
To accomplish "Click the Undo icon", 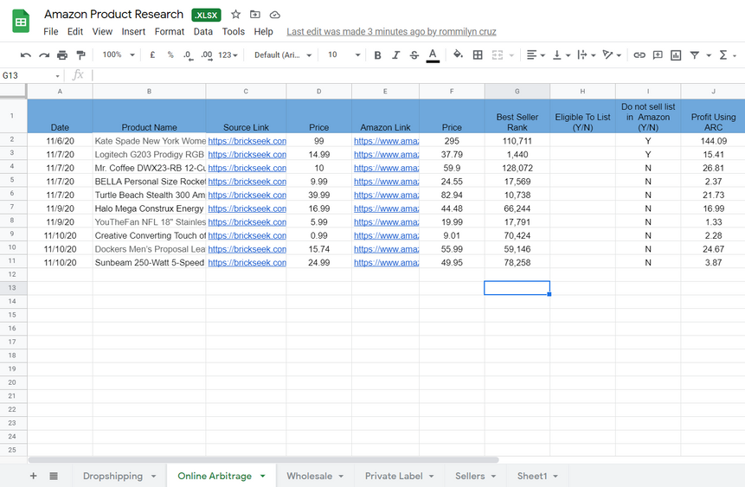I will (26, 55).
